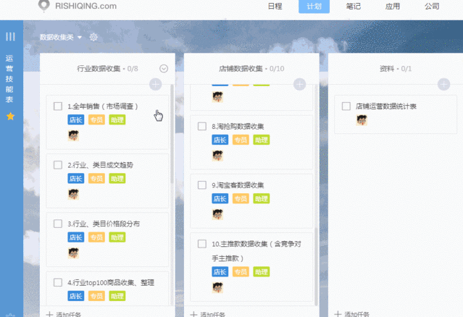Expand the 行业数据收集 column chevron menu
The image size is (463, 317).
(x=163, y=69)
